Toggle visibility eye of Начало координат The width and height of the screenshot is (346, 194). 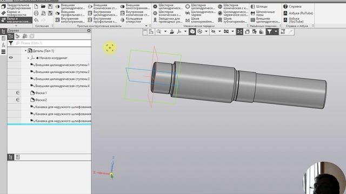[x=11, y=58]
